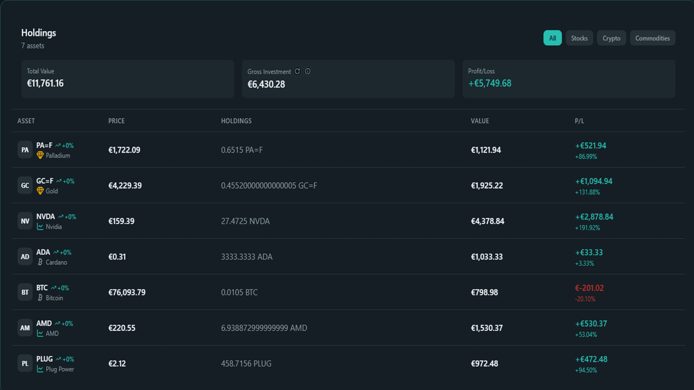Click the AMD value €1,530.37

tap(487, 328)
